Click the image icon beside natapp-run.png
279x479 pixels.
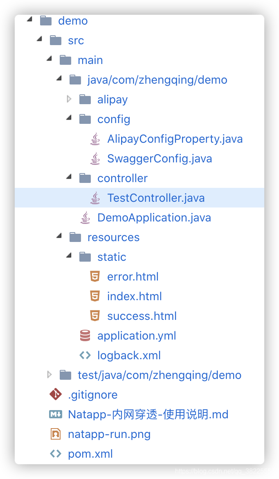pos(55,434)
